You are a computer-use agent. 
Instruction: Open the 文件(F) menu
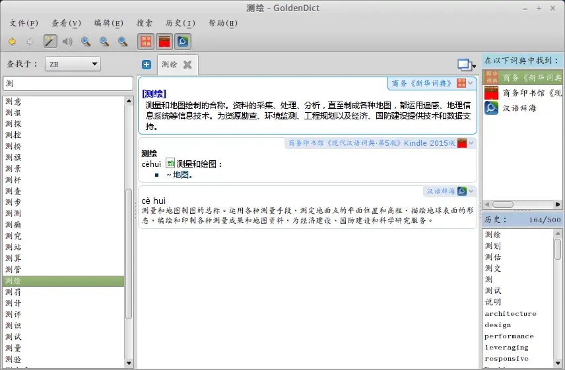tap(24, 23)
